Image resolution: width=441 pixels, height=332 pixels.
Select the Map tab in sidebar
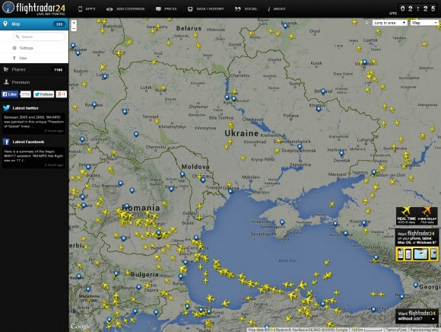pos(34,24)
